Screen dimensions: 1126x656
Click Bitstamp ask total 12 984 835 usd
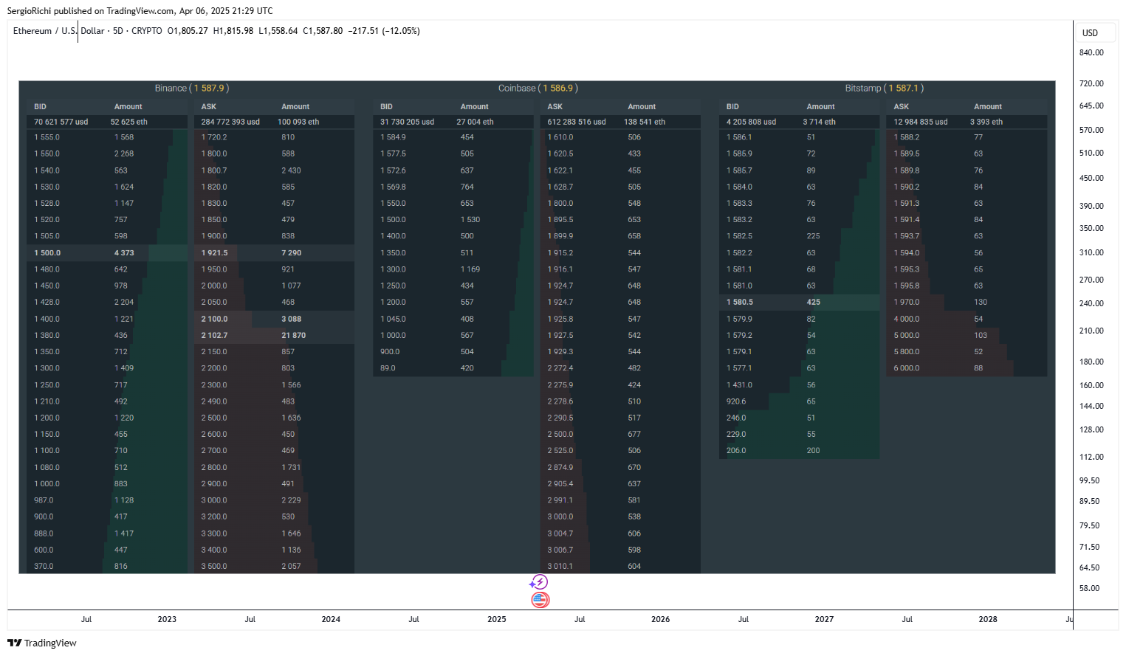[x=921, y=122]
